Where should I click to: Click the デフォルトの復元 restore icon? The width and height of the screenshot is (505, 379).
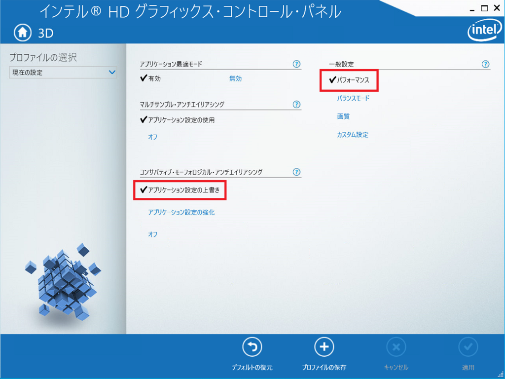252,347
